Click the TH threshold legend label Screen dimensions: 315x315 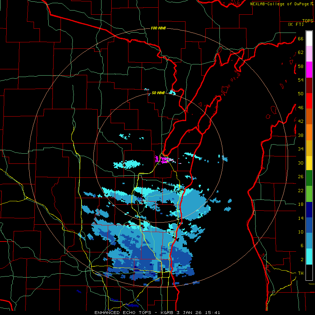(301, 273)
